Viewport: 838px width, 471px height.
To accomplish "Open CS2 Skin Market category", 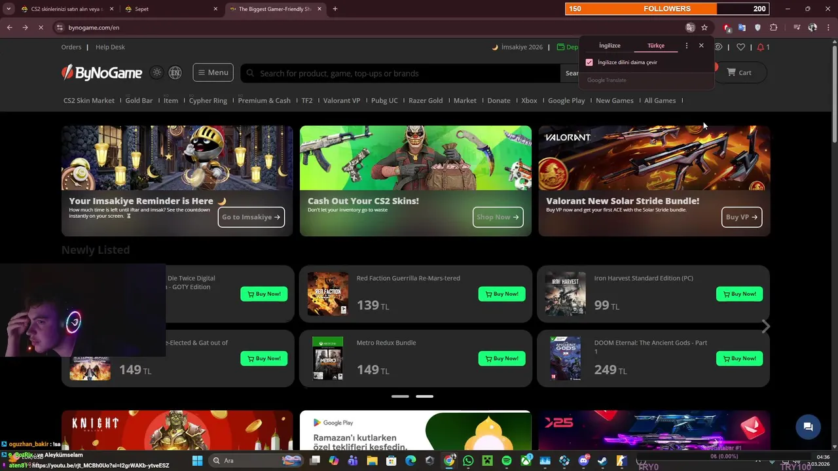I will tap(89, 101).
